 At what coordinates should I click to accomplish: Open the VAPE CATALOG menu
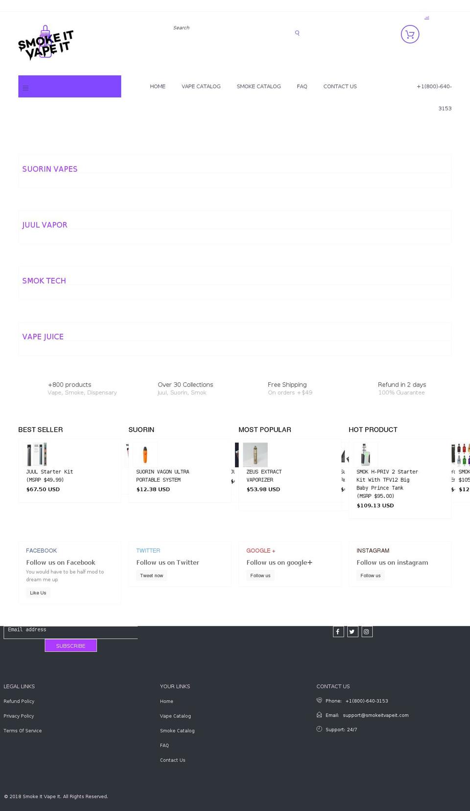click(x=201, y=86)
